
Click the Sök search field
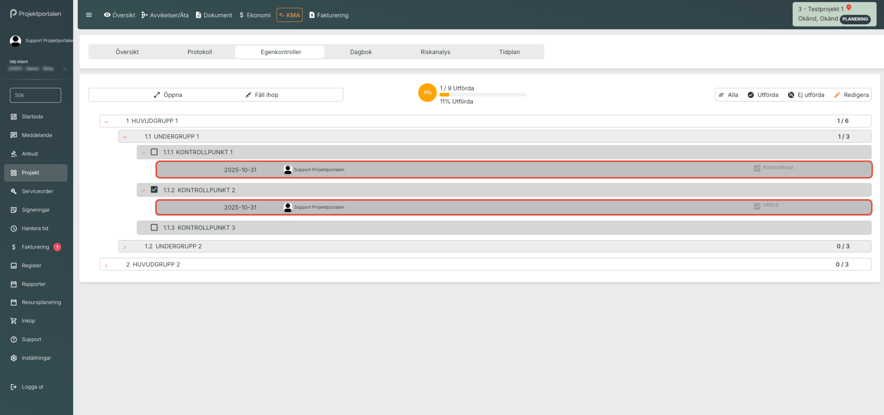click(35, 95)
